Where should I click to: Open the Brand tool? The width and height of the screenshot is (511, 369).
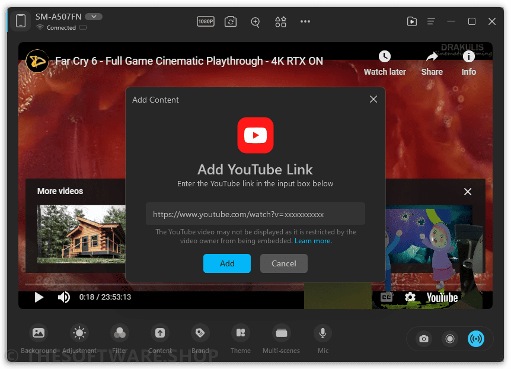pyautogui.click(x=200, y=339)
